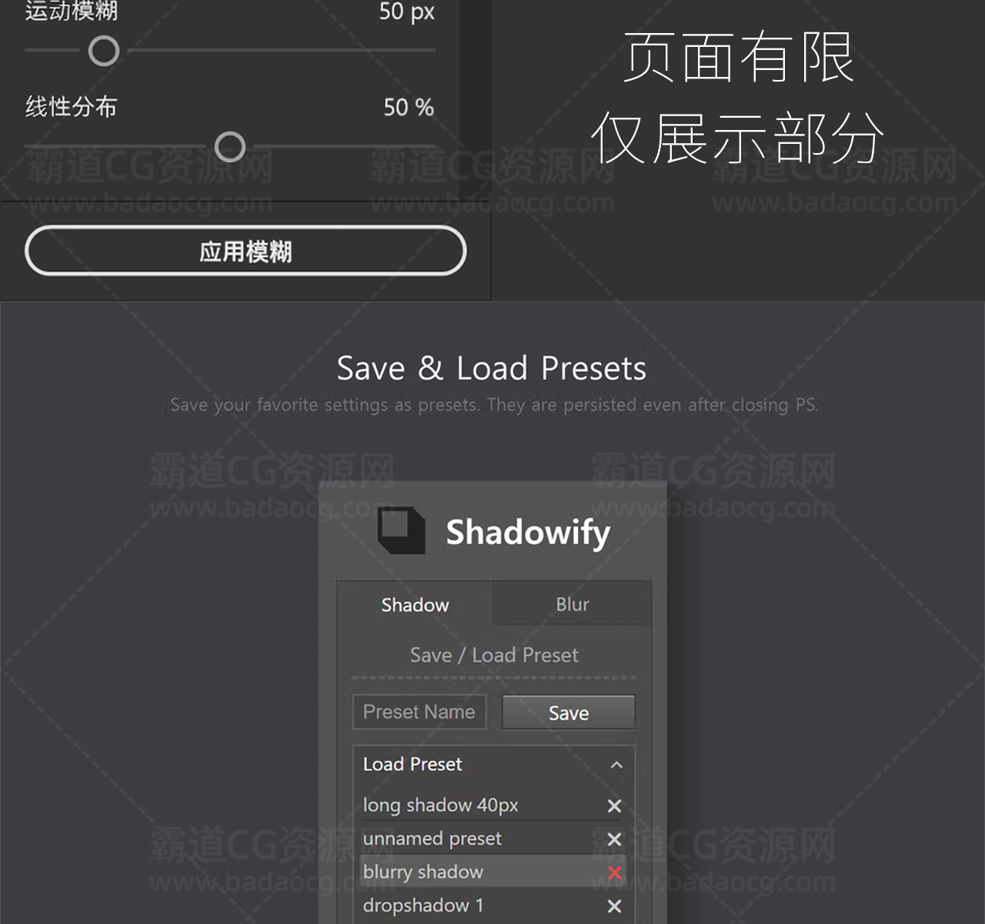Viewport: 985px width, 924px height.
Task: Remove the unnamed preset entry
Action: [614, 839]
